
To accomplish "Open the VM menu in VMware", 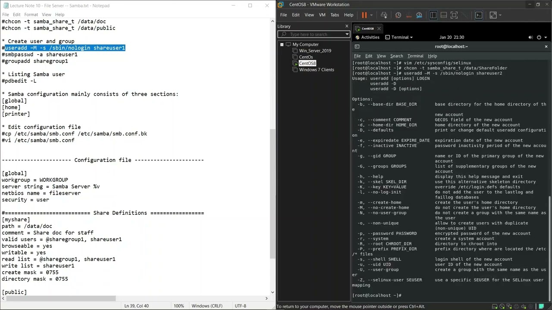I will (322, 15).
